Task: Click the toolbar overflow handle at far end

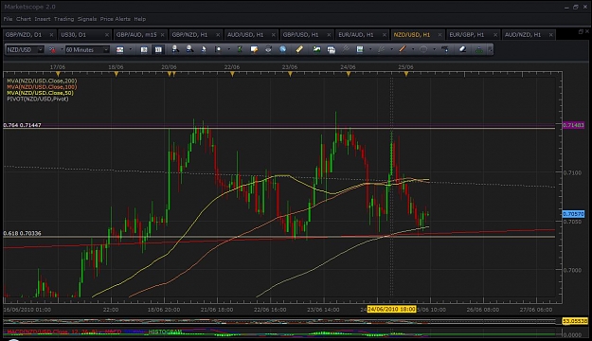Action: pos(490,49)
